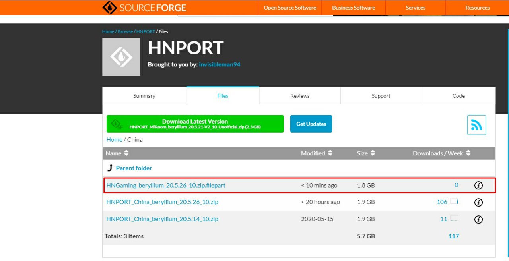The width and height of the screenshot is (509, 261).
Task: Open HNGaming_beryllium_20.5.26_10.zip.filepart file link
Action: [166, 185]
